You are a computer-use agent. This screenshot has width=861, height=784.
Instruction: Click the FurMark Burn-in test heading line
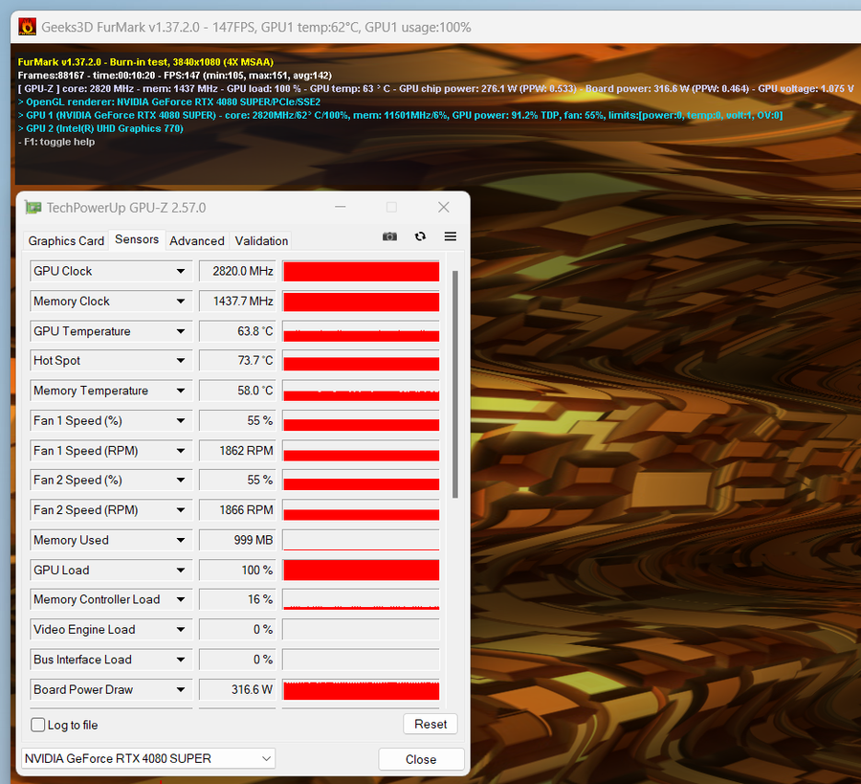[x=145, y=62]
